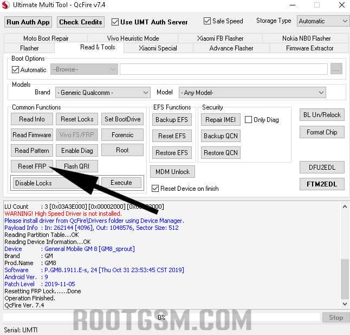Click Check Credits button

tap(81, 22)
